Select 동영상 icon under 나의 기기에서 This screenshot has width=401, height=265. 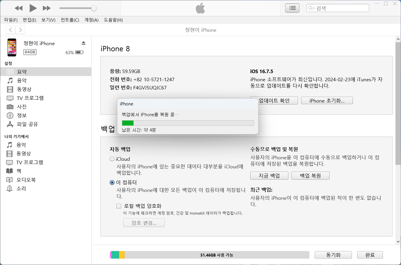point(10,153)
